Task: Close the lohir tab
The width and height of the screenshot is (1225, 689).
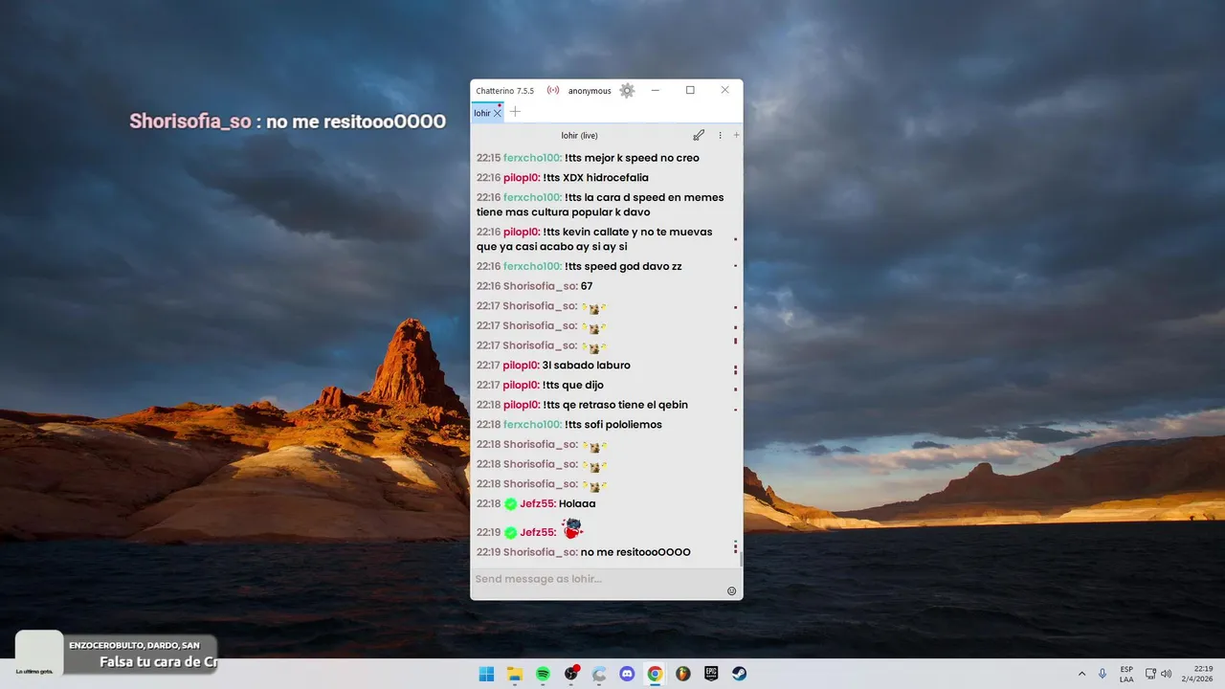Action: point(498,113)
